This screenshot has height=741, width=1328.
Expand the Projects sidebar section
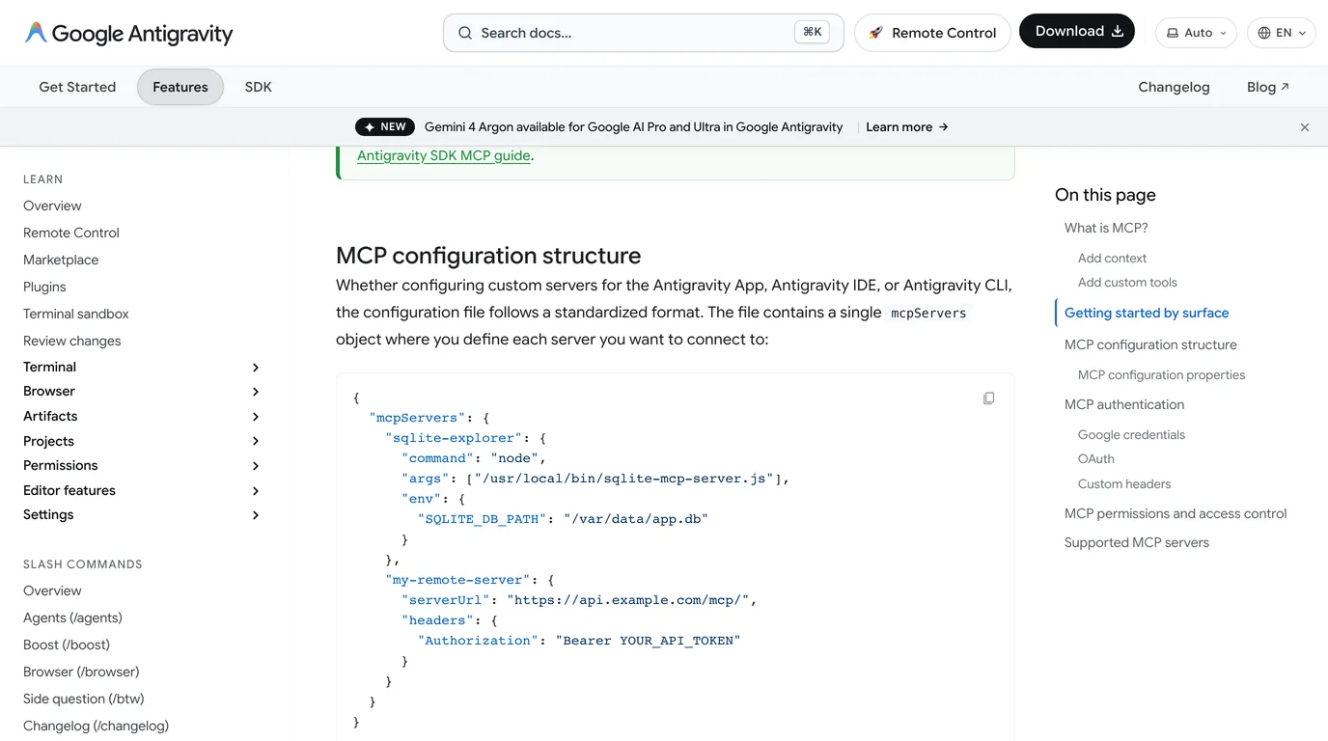click(142, 441)
